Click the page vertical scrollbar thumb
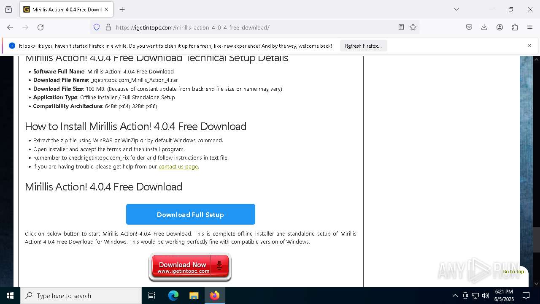The image size is (540, 304). (536, 239)
